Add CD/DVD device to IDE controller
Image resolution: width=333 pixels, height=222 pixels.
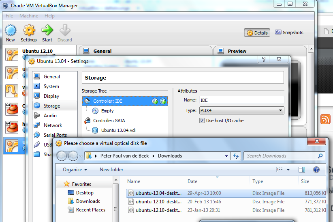click(x=155, y=101)
